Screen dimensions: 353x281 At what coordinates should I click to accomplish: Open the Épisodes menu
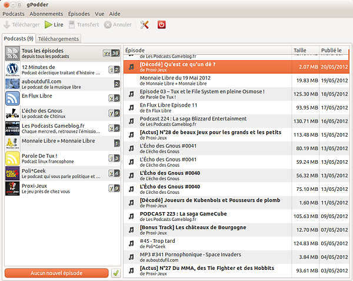[79, 13]
